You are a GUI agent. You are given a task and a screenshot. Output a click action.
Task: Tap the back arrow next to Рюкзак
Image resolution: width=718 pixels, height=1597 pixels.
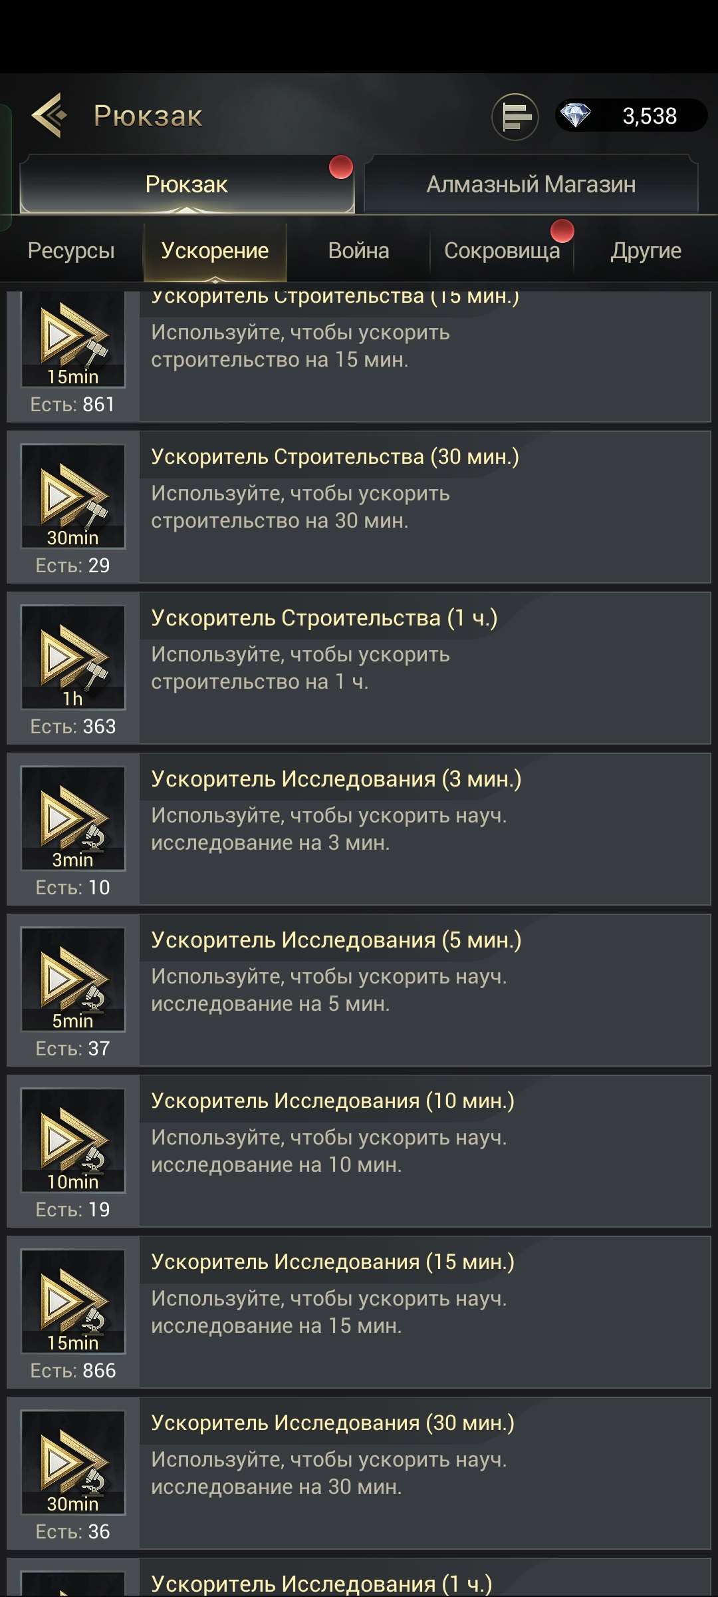50,116
